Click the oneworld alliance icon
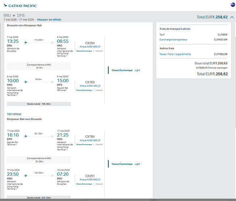This screenshot has width=236, height=201. coord(233,5)
